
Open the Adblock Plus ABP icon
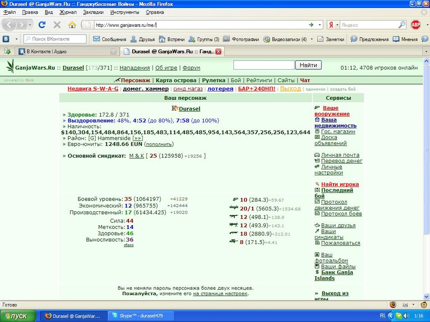click(x=416, y=25)
